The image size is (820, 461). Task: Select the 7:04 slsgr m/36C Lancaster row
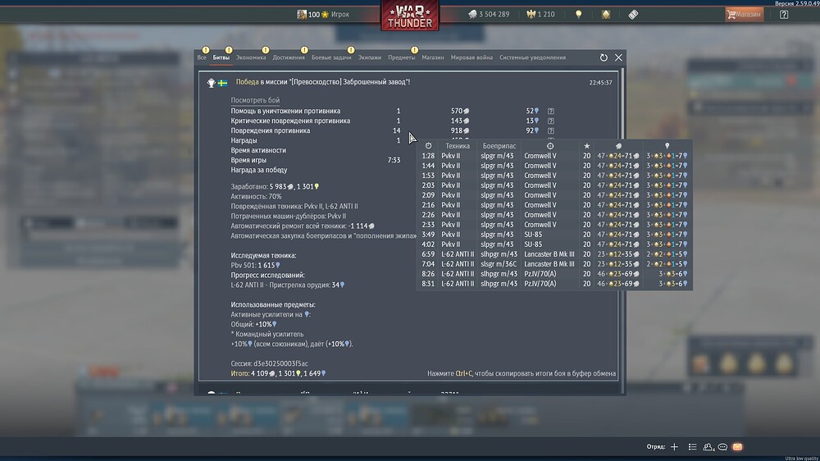[x=554, y=264]
